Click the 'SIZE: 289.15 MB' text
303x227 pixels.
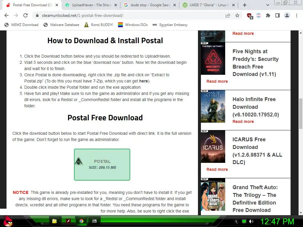click(x=102, y=168)
